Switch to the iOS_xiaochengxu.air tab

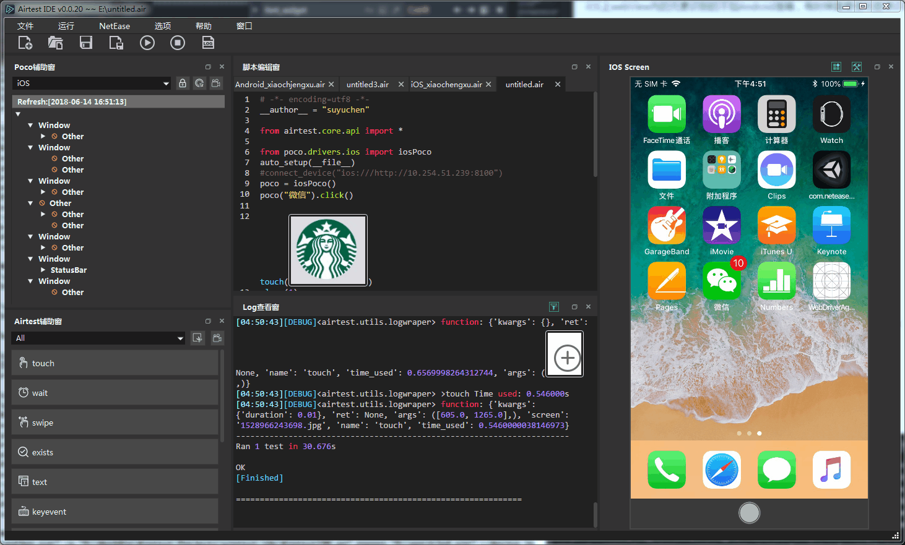446,84
